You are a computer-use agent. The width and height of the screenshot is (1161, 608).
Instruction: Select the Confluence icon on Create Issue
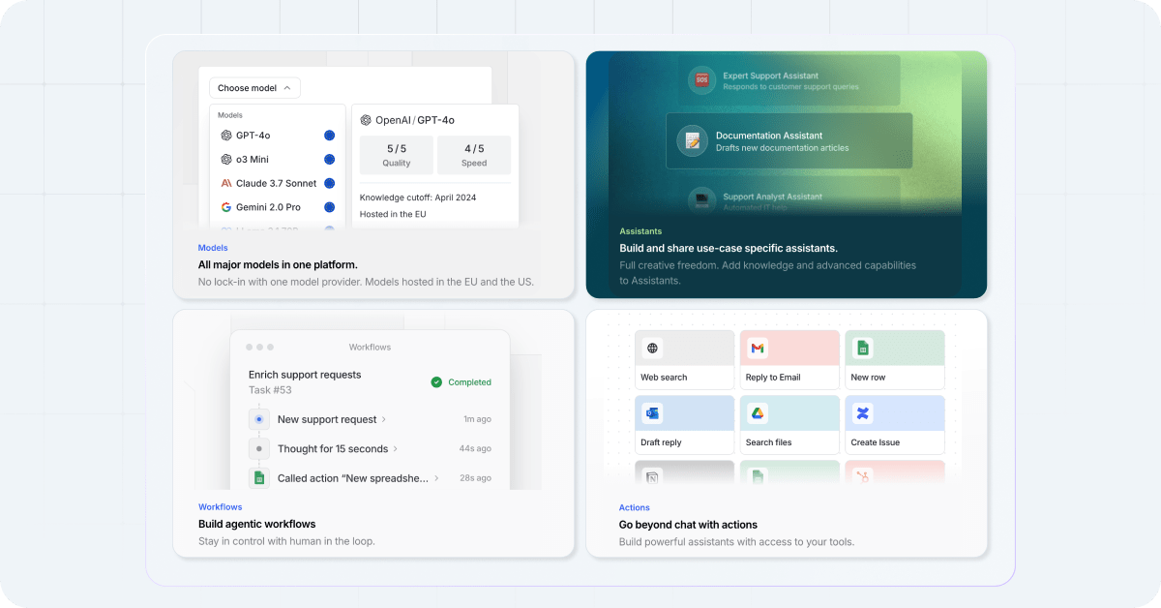[x=864, y=413]
